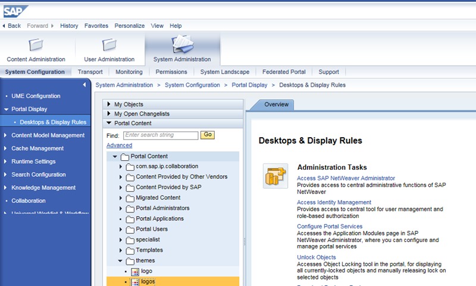Click the SAP logo

click(x=15, y=11)
